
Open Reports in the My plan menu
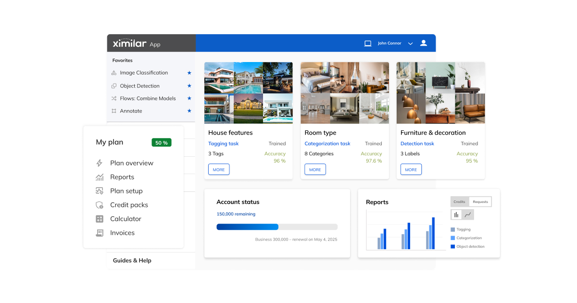tap(122, 177)
